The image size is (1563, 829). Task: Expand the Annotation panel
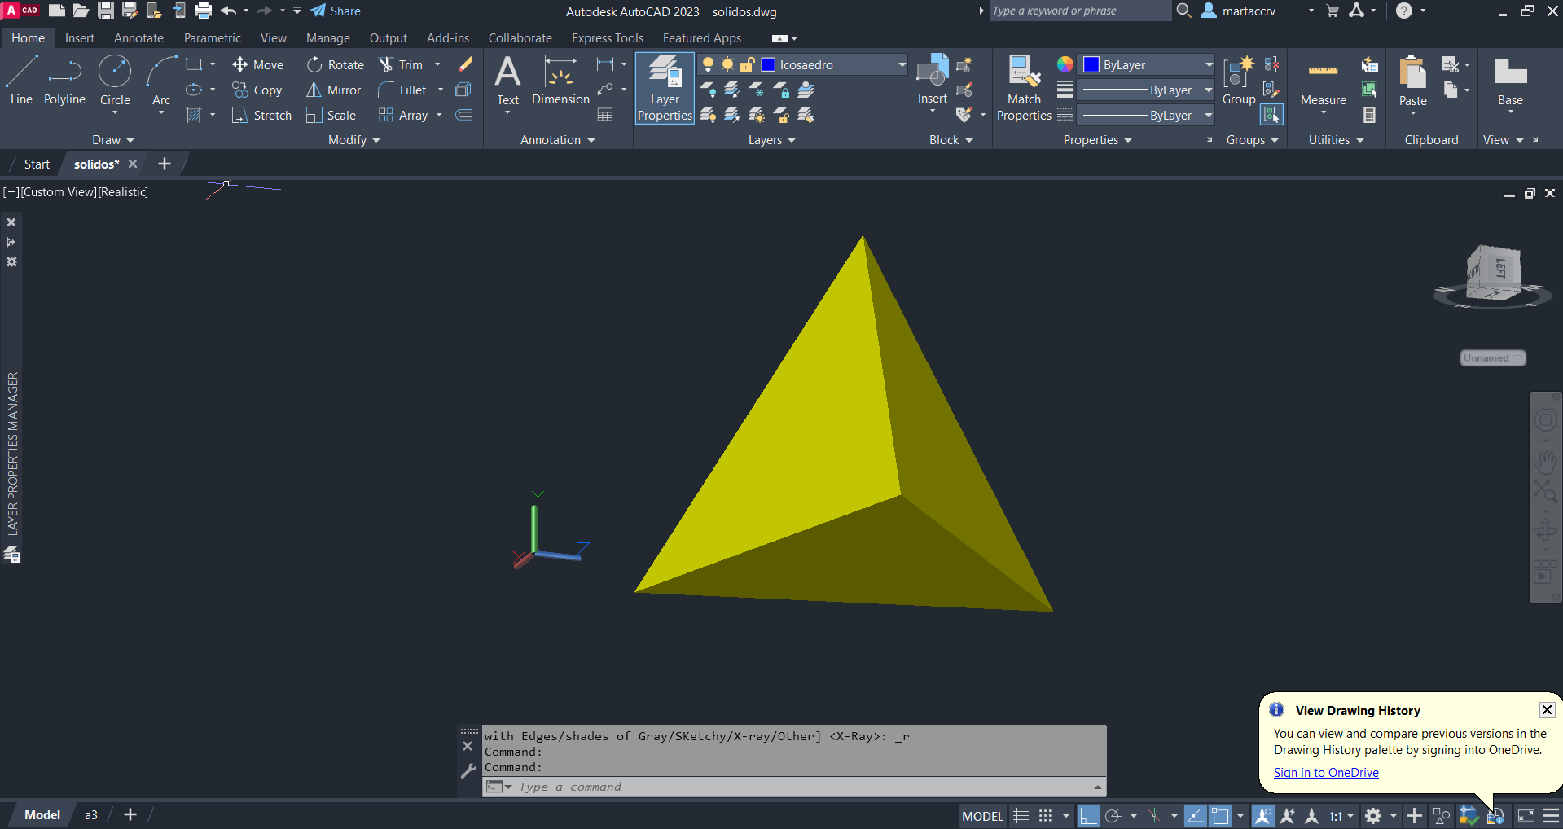(558, 140)
